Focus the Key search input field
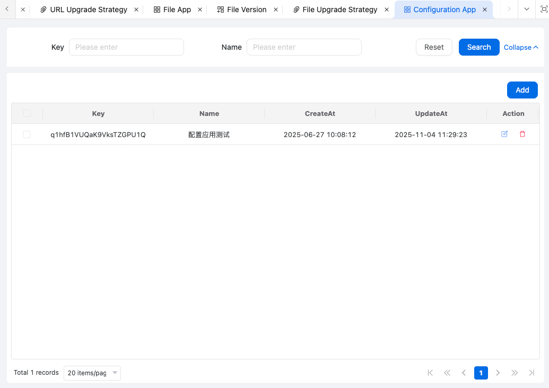Screen dimensions: 549x388 126,47
